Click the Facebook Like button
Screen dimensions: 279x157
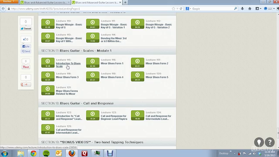[x=26, y=47]
